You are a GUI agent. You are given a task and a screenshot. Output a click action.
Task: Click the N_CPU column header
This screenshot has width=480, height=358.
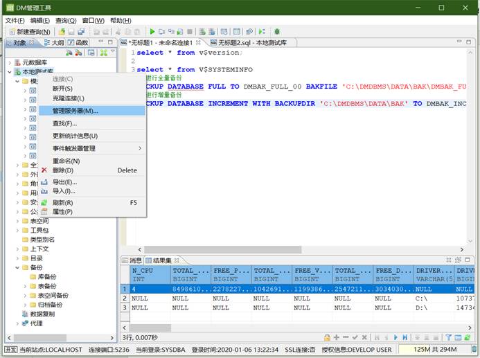[143, 271]
